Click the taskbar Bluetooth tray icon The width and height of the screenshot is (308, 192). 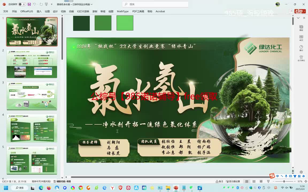(x=238, y=188)
